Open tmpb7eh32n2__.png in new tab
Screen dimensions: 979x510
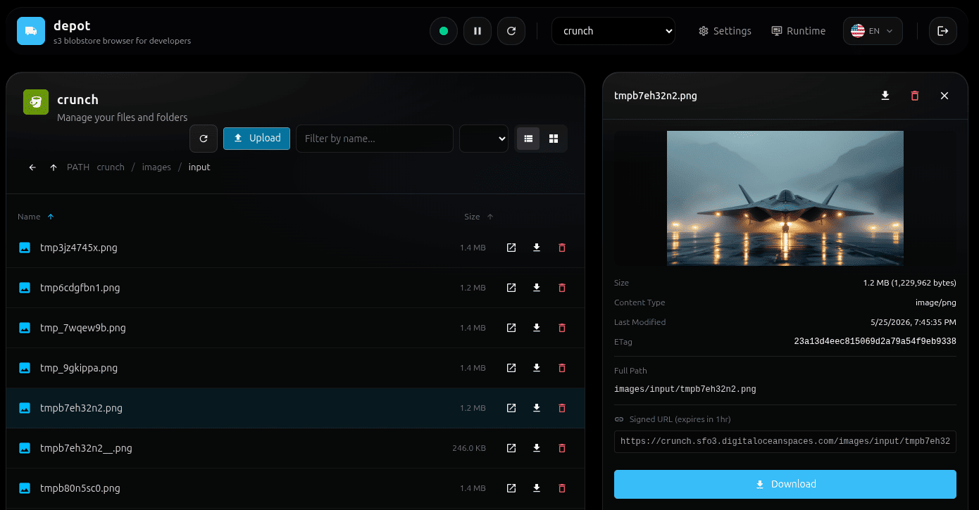[x=511, y=448]
